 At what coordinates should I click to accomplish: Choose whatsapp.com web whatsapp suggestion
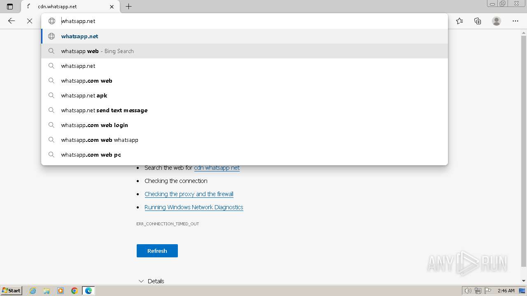click(245, 140)
